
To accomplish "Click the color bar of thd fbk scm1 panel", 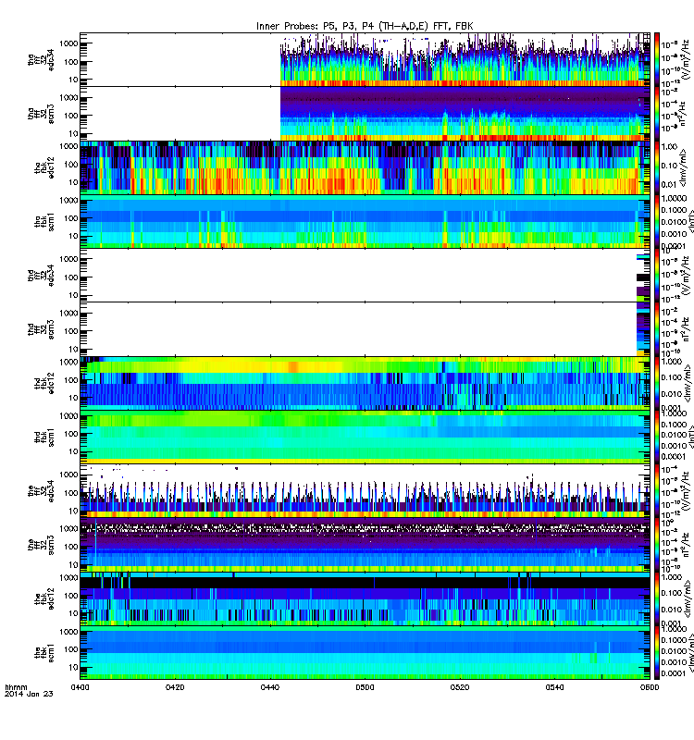I will [657, 437].
